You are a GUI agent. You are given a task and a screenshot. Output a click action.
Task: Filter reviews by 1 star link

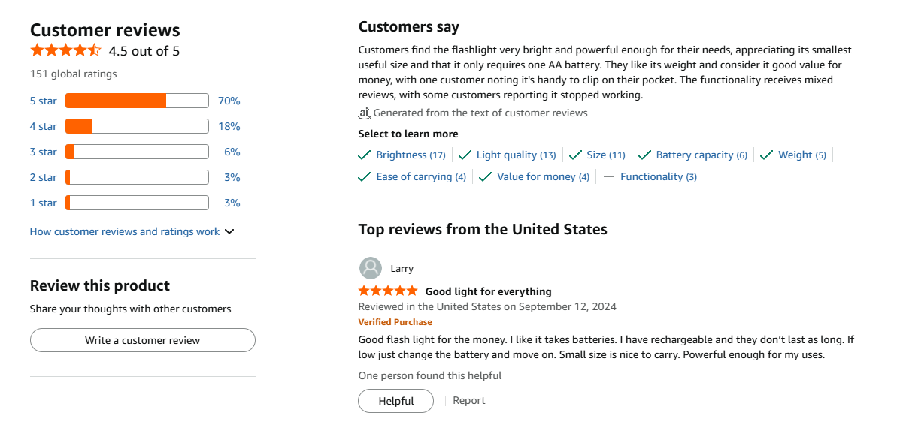[x=43, y=203]
